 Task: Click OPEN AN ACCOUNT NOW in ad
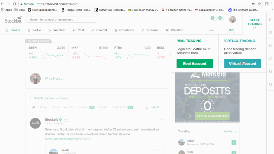(212, 116)
